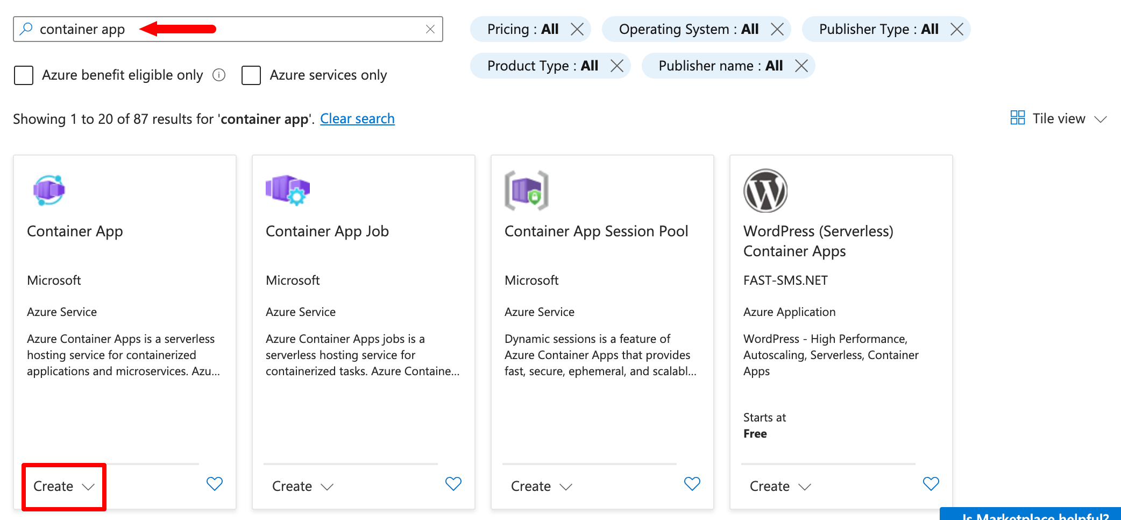Click the Clear search link
The image size is (1121, 520).
357,119
